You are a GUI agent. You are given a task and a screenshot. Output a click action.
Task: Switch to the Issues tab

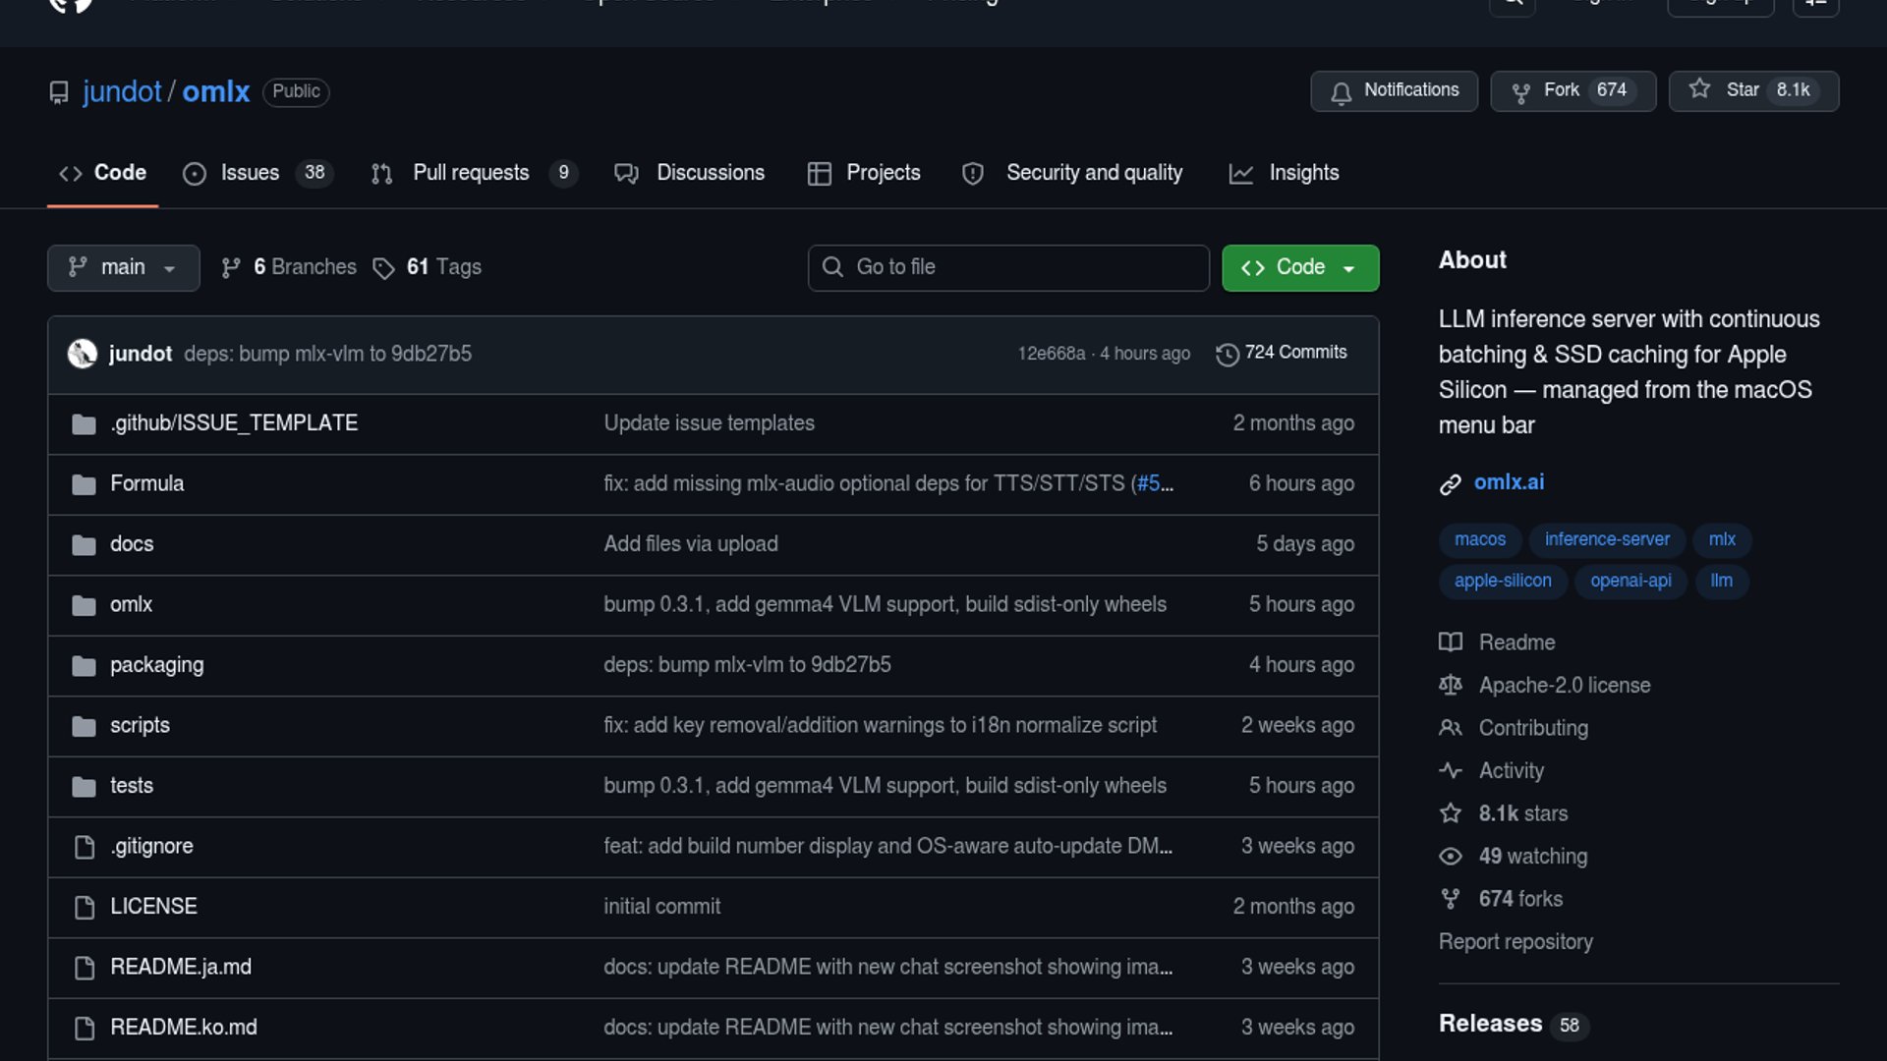(250, 173)
